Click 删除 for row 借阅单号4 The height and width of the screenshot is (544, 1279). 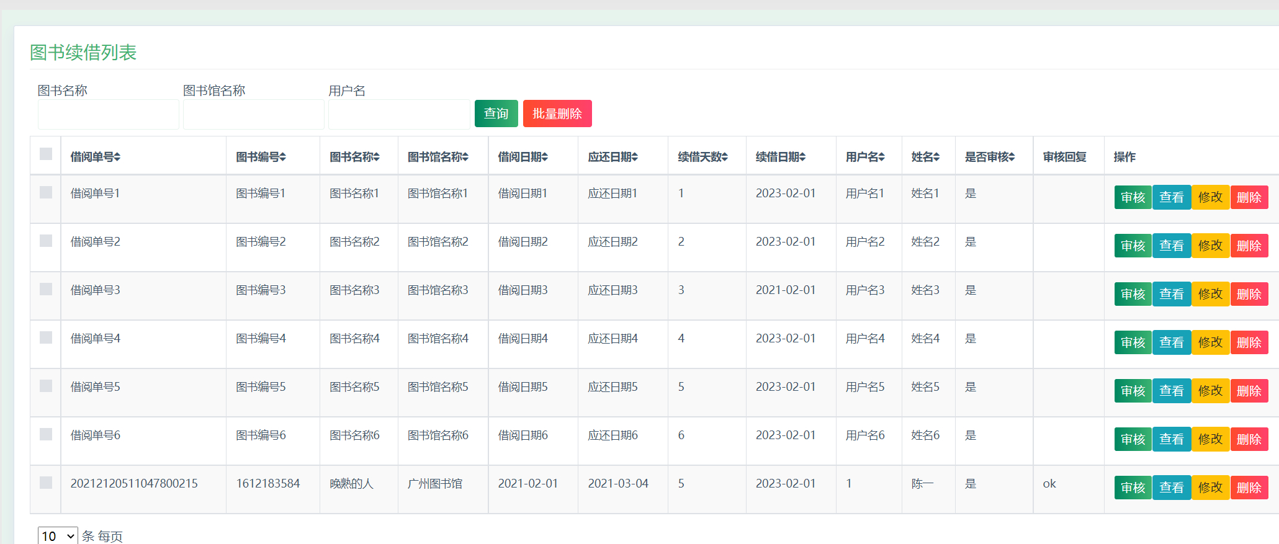[x=1249, y=342]
